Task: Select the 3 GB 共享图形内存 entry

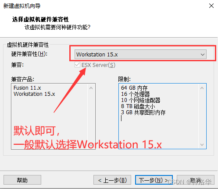Action: pyautogui.click(x=143, y=112)
